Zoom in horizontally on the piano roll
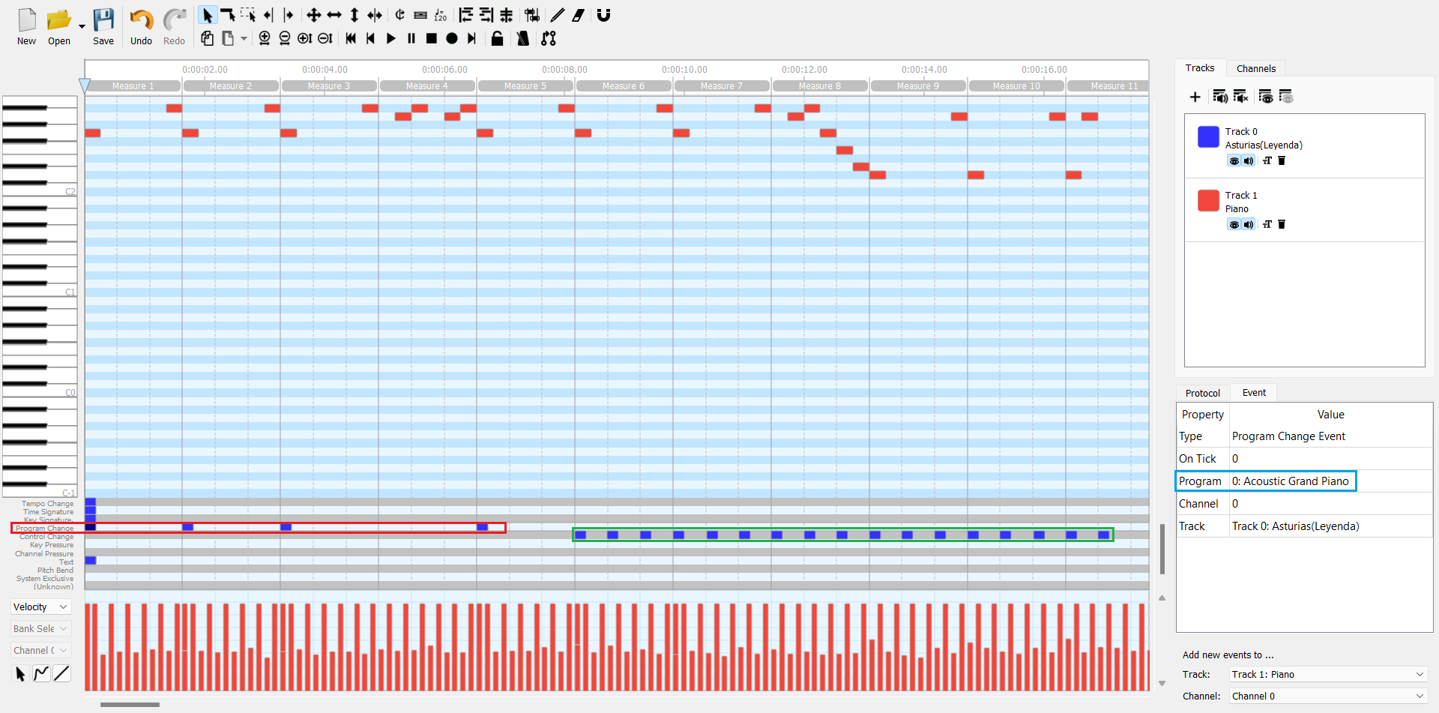 click(264, 38)
